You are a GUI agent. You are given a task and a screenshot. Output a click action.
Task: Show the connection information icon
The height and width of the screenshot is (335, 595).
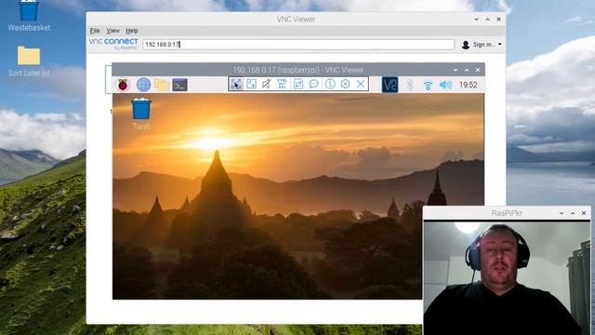[330, 84]
